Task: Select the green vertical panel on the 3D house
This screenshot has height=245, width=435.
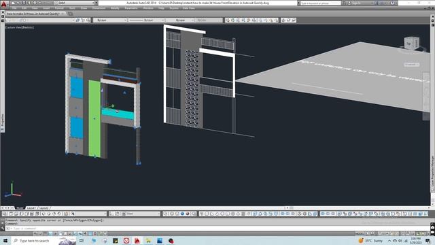Action: (x=94, y=119)
